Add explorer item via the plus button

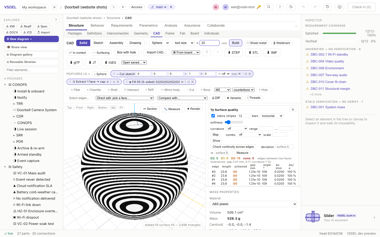tap(56, 20)
